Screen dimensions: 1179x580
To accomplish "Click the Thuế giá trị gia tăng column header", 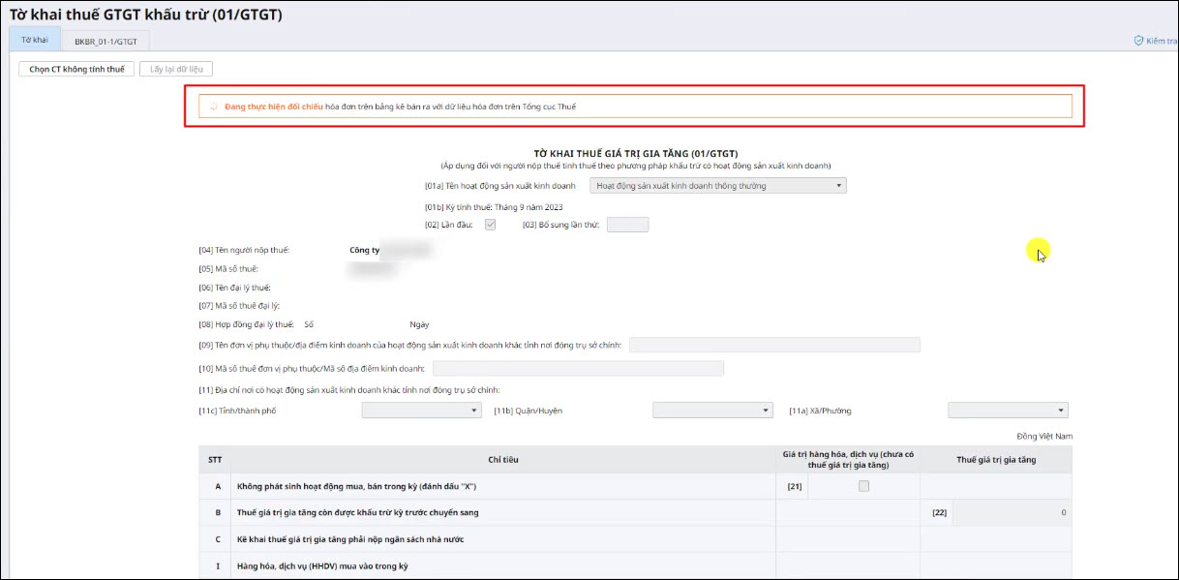I will click(x=995, y=460).
